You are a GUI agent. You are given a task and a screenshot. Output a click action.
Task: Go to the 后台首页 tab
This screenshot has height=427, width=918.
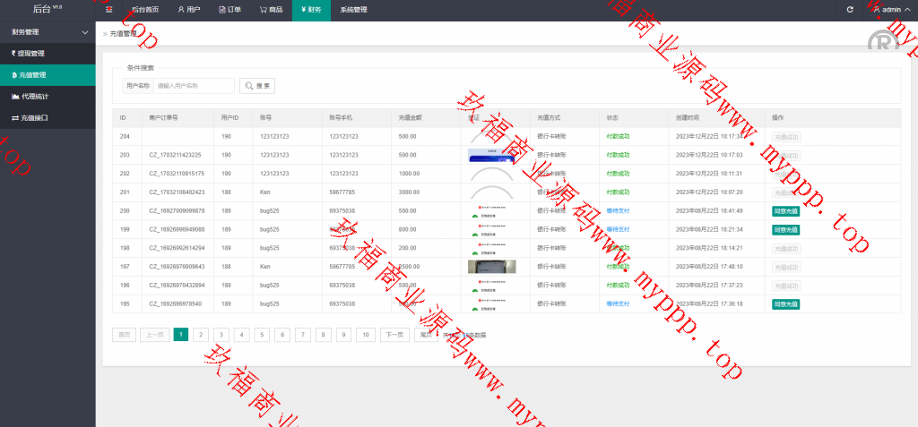coord(145,10)
